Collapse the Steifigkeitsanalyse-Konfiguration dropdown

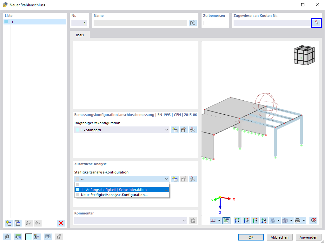(166, 179)
